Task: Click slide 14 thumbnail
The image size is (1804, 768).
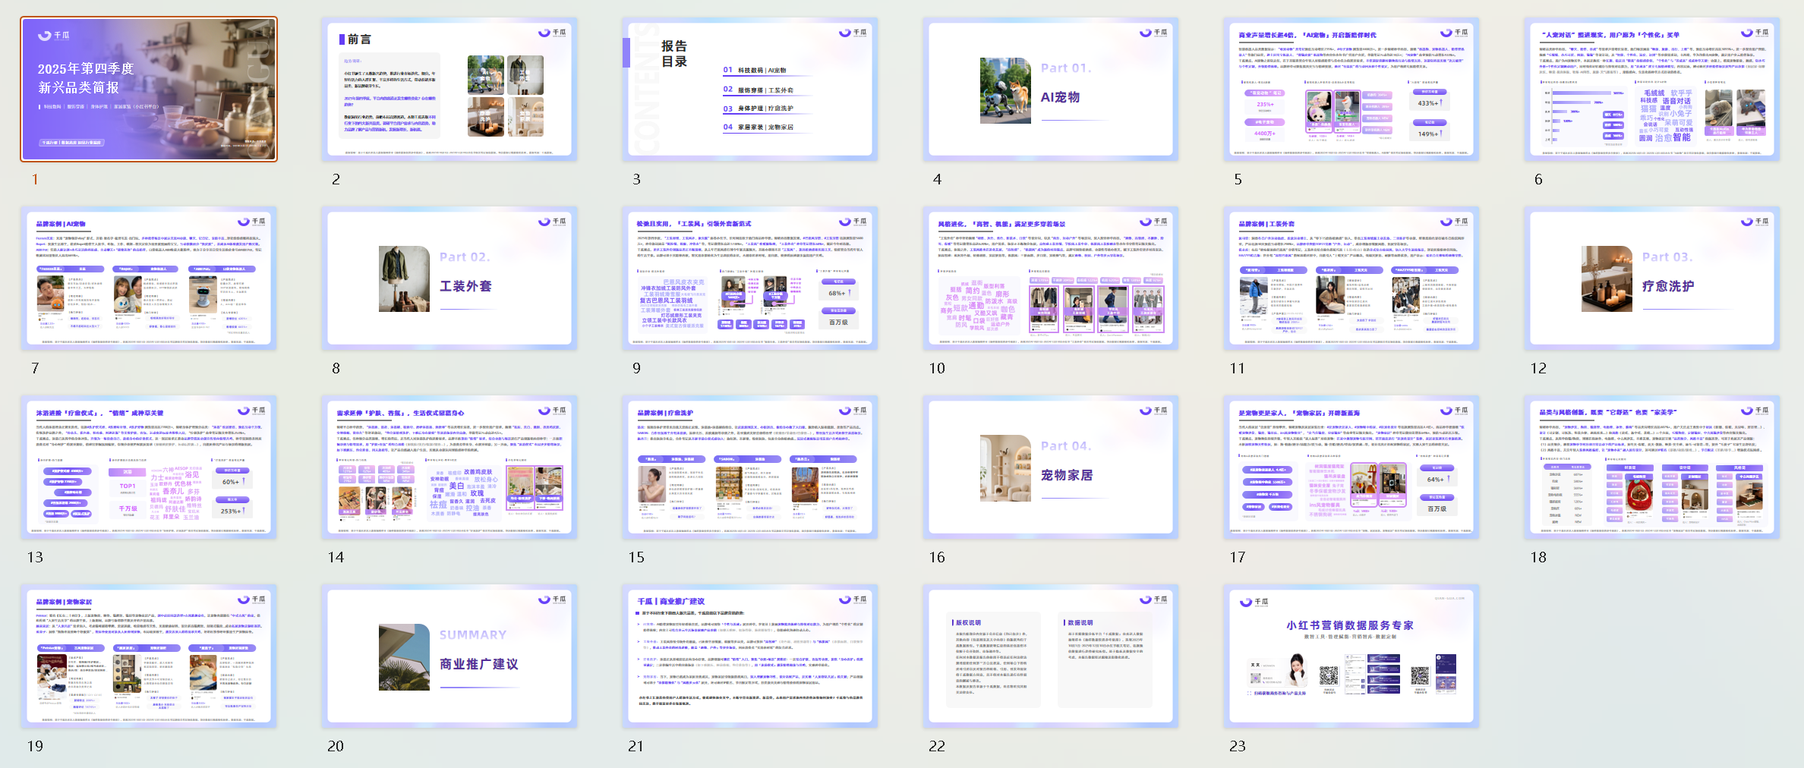Action: coord(449,467)
